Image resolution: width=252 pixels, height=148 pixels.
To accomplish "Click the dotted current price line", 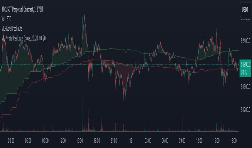I will (x=120, y=65).
